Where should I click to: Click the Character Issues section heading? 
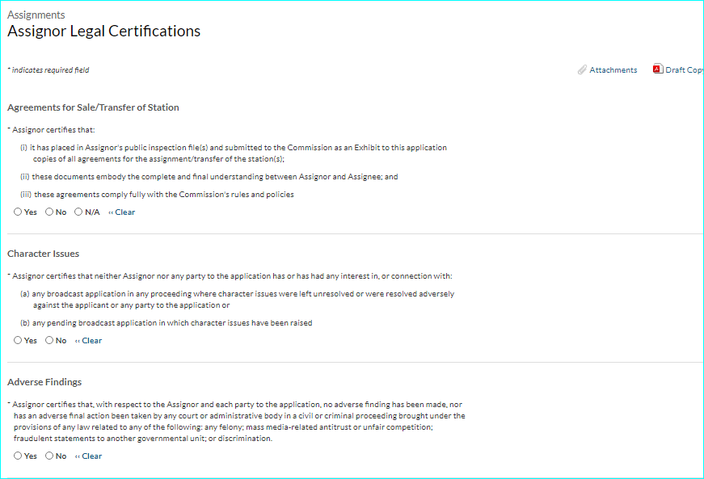tap(44, 254)
